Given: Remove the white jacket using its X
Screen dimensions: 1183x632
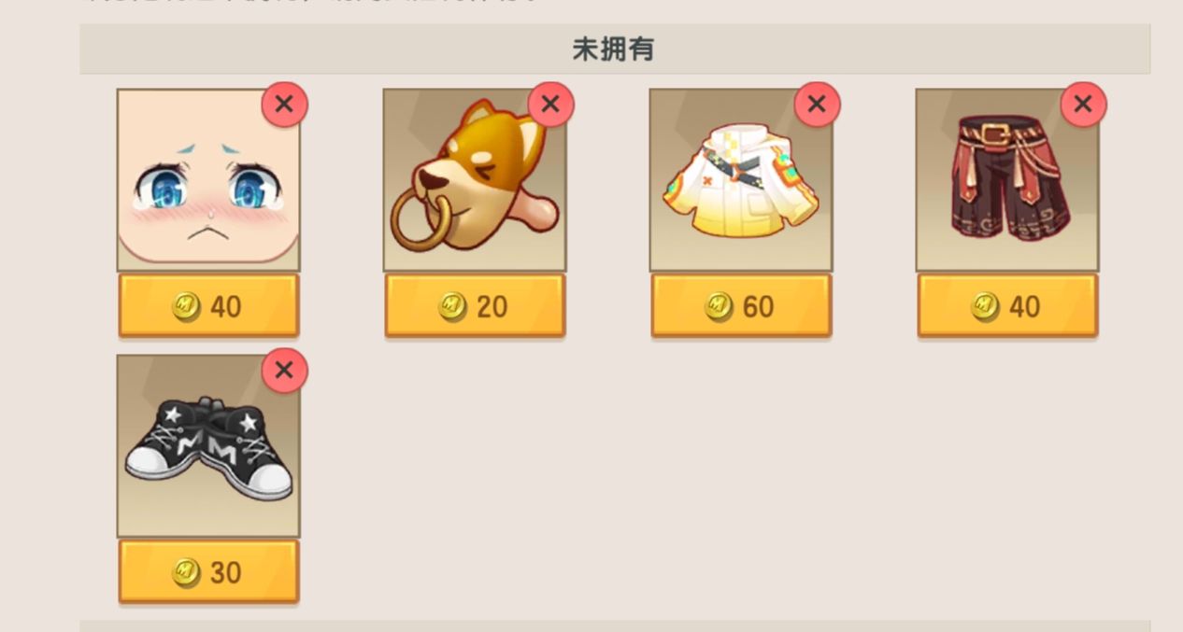Looking at the screenshot, I should point(817,105).
